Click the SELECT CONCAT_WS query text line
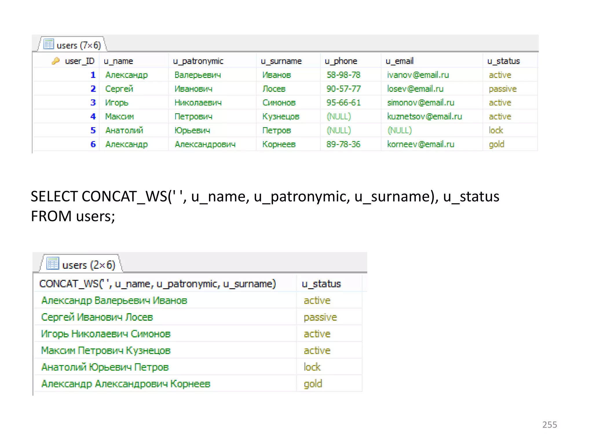 tap(265, 196)
